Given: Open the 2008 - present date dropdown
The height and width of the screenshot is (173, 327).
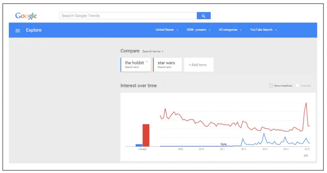Looking at the screenshot, I should point(198,30).
